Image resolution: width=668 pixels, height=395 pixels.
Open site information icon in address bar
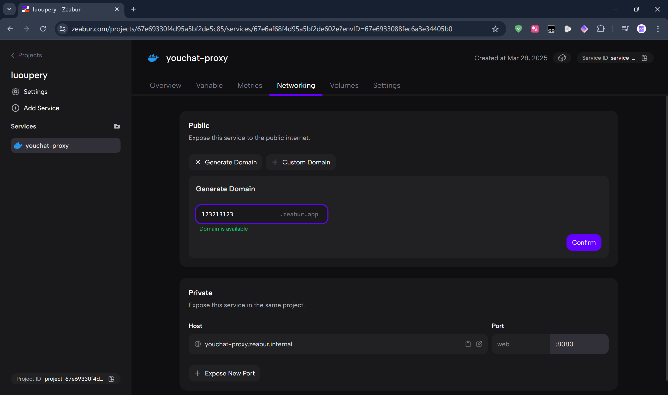(63, 29)
